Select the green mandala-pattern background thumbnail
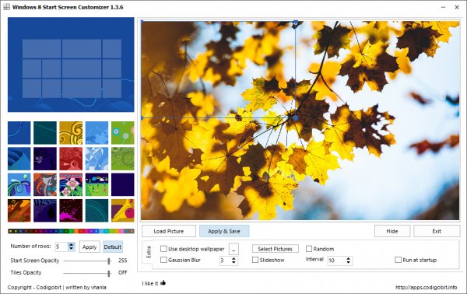 pos(123,159)
